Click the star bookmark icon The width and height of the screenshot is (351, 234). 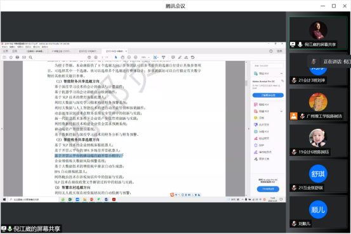coord(11,58)
